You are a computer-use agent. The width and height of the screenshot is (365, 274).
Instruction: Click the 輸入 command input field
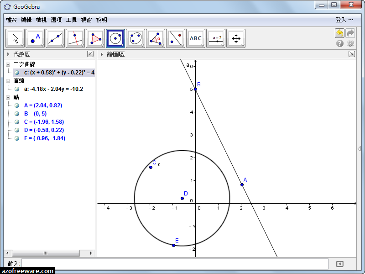tap(175, 263)
